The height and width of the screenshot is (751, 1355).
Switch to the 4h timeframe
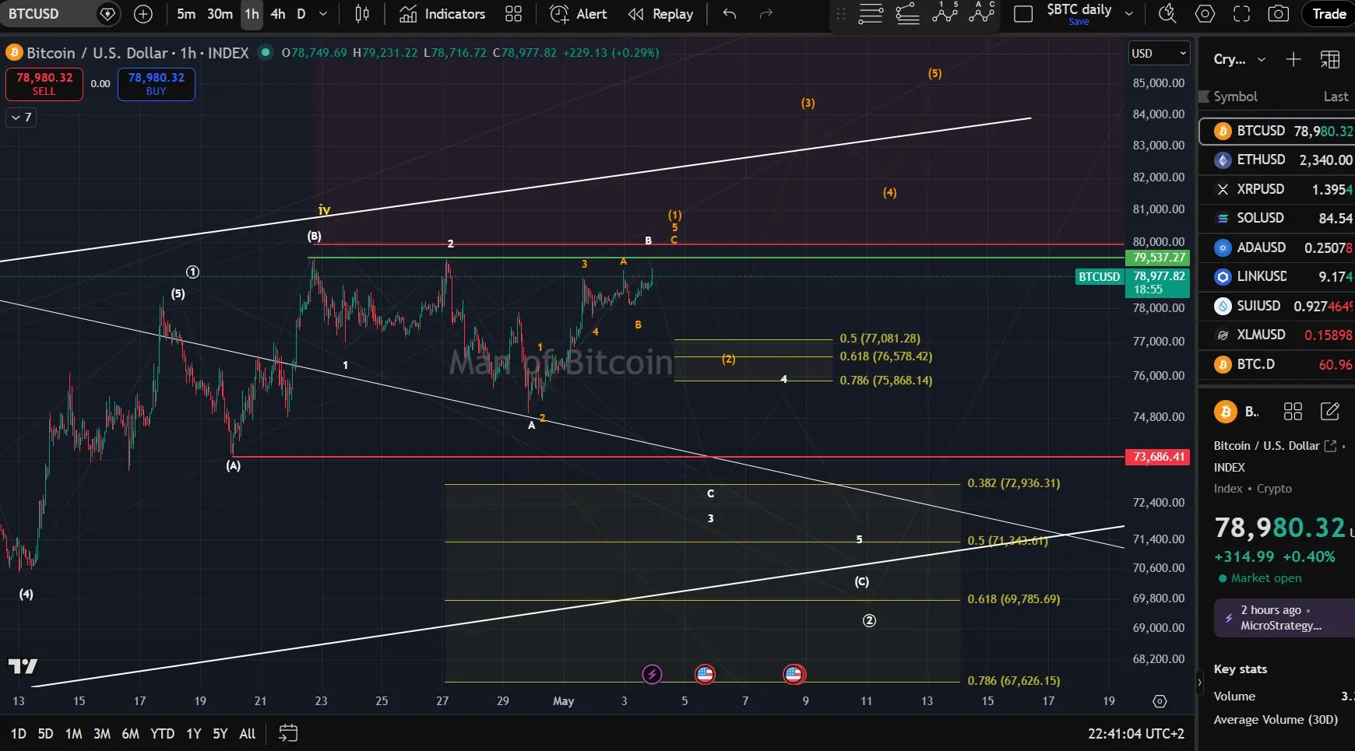278,14
